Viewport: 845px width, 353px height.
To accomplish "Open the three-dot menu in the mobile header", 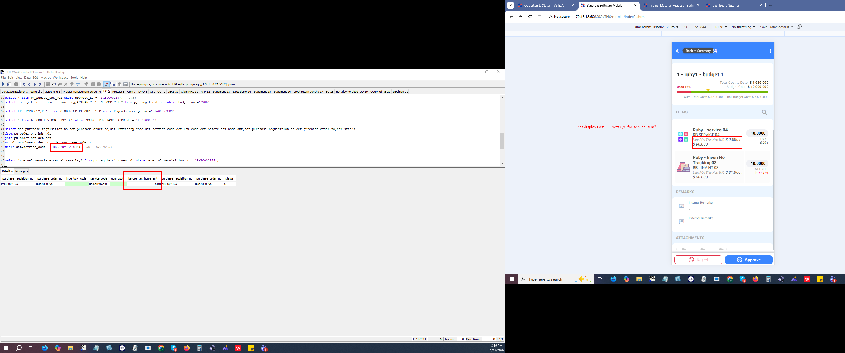I will tap(770, 51).
